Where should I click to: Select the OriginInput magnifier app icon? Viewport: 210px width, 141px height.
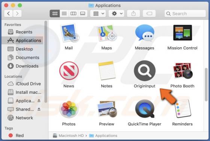click(145, 70)
